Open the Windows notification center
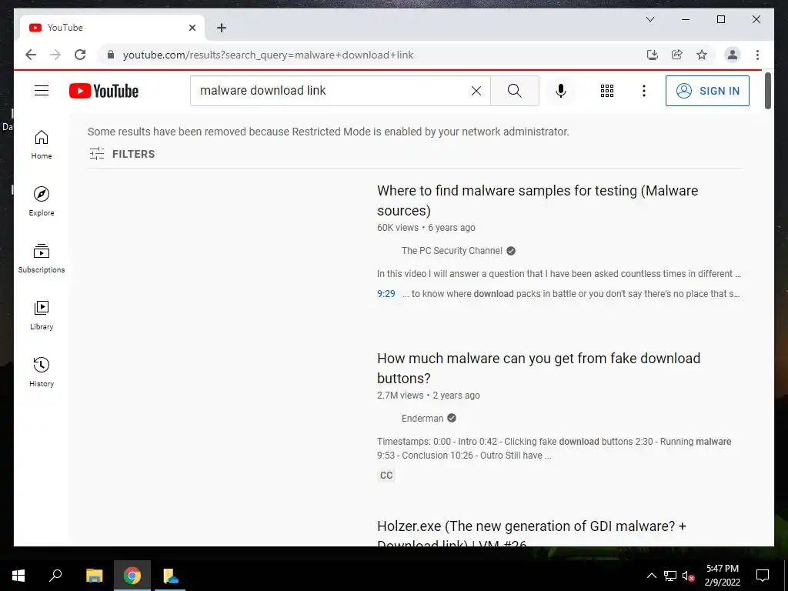Image resolution: width=788 pixels, height=591 pixels. (x=763, y=576)
